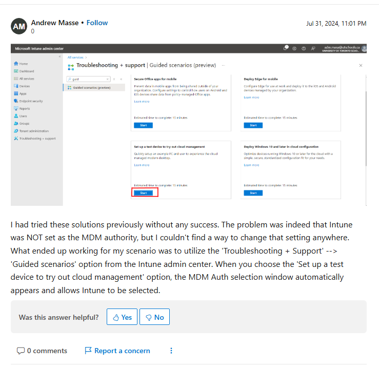Click Dashboard in the Intune screenshot sidebar

coord(24,71)
